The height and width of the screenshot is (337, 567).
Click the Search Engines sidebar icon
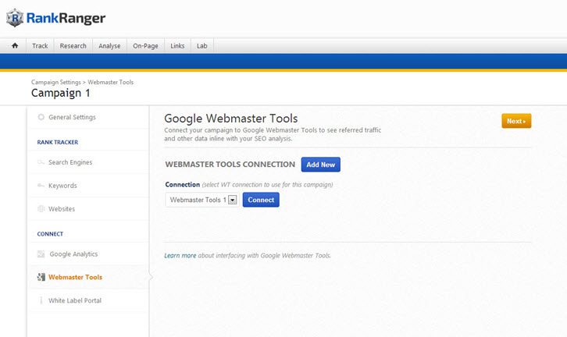point(41,162)
